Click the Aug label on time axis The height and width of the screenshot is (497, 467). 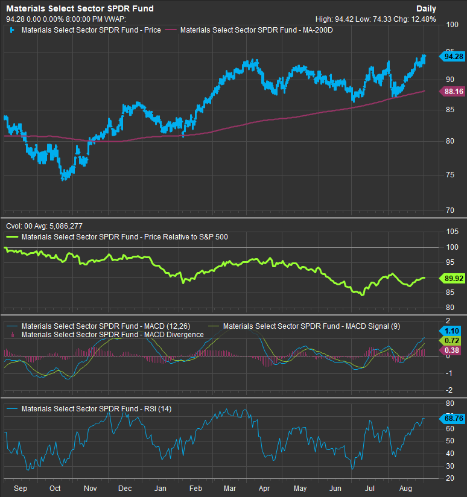coord(405,489)
